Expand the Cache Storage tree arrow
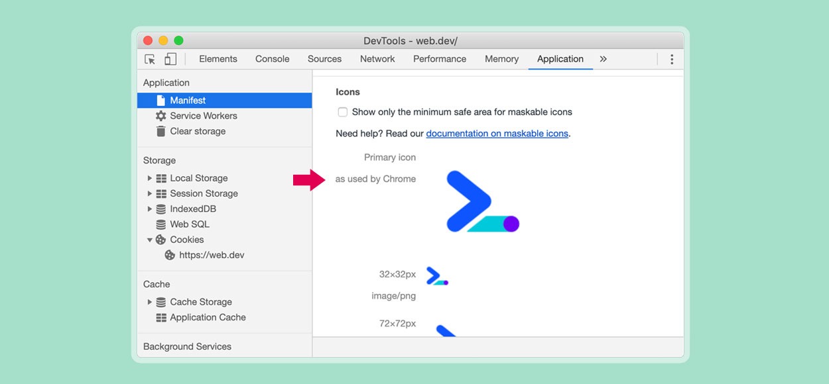 [150, 302]
